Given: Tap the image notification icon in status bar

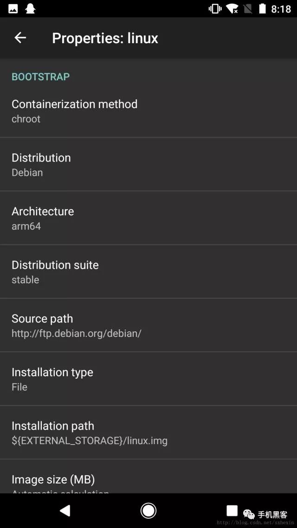Looking at the screenshot, I should click(x=13, y=9).
